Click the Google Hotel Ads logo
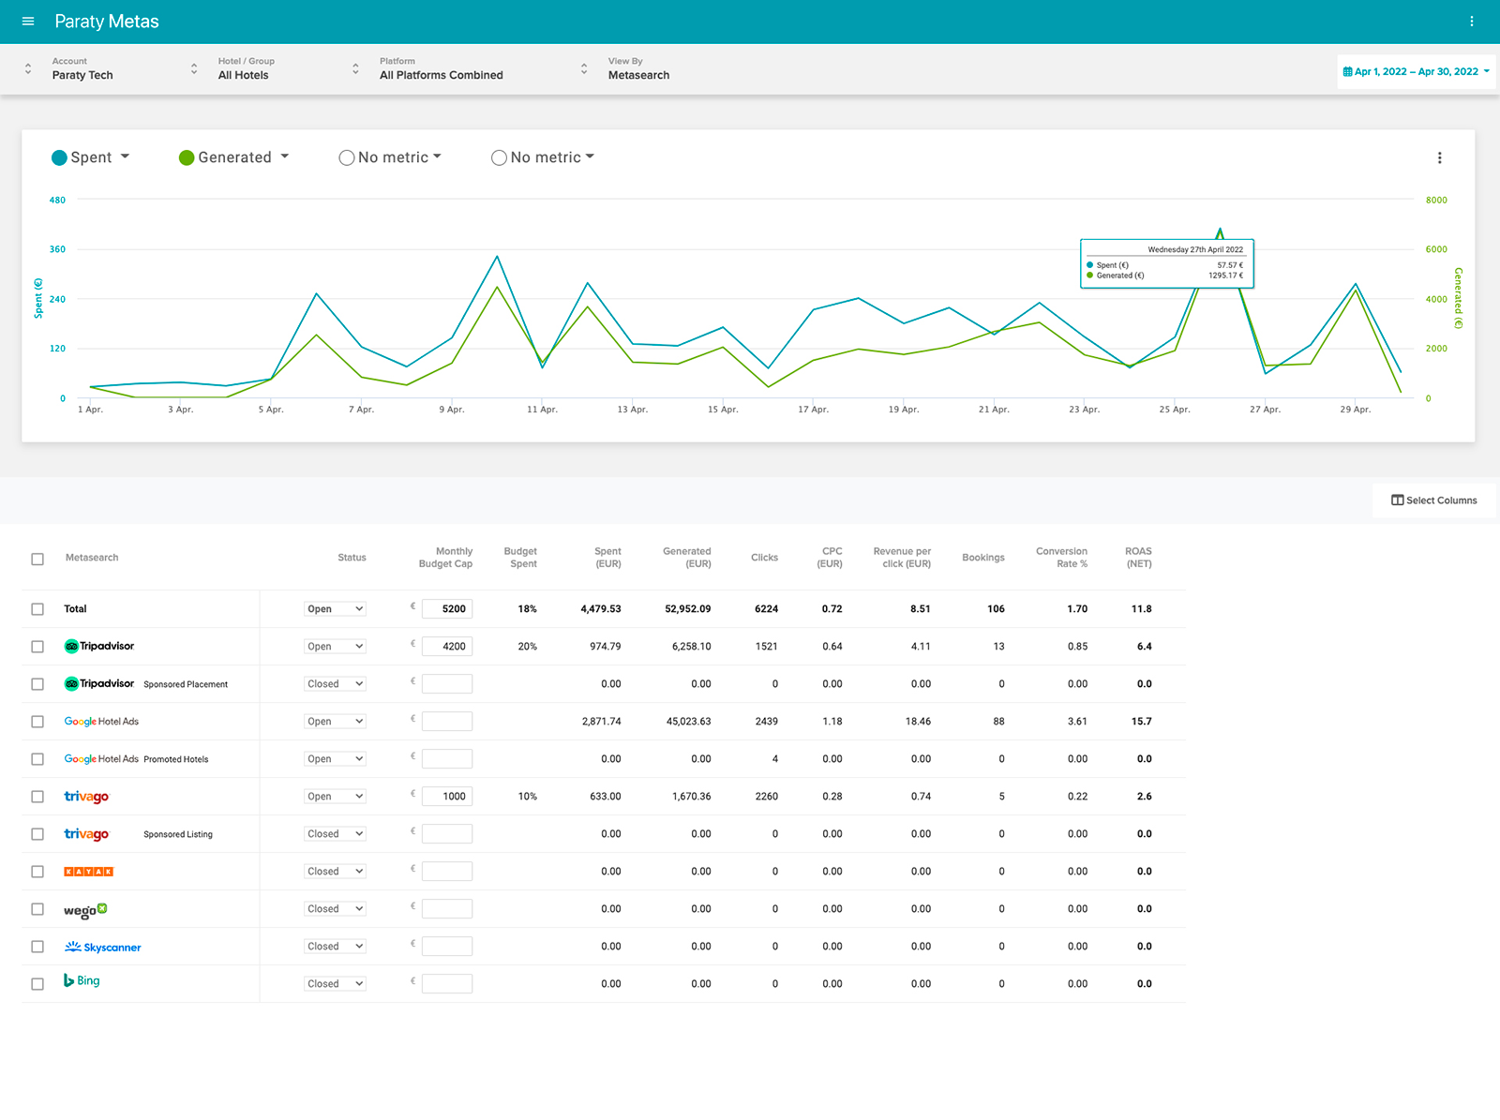The width and height of the screenshot is (1500, 1120). [101, 722]
